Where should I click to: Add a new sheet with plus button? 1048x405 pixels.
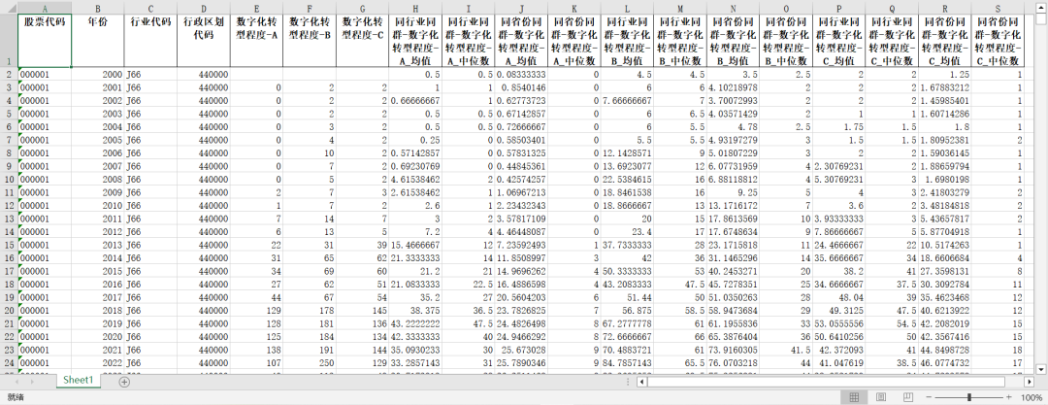click(x=124, y=381)
